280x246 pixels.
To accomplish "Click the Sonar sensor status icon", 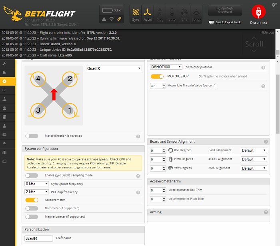I will pyautogui.click(x=196, y=14).
